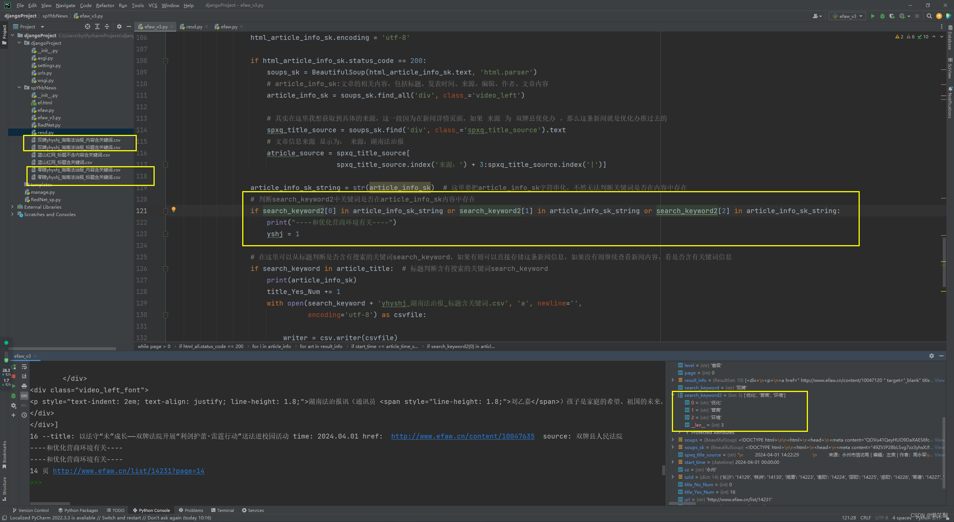Click the console horizontal scrollbar

click(50, 503)
